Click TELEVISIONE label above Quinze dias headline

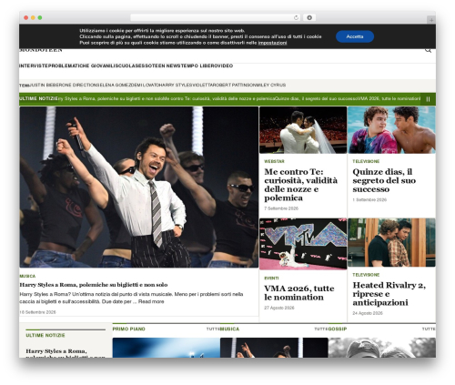pos(366,161)
